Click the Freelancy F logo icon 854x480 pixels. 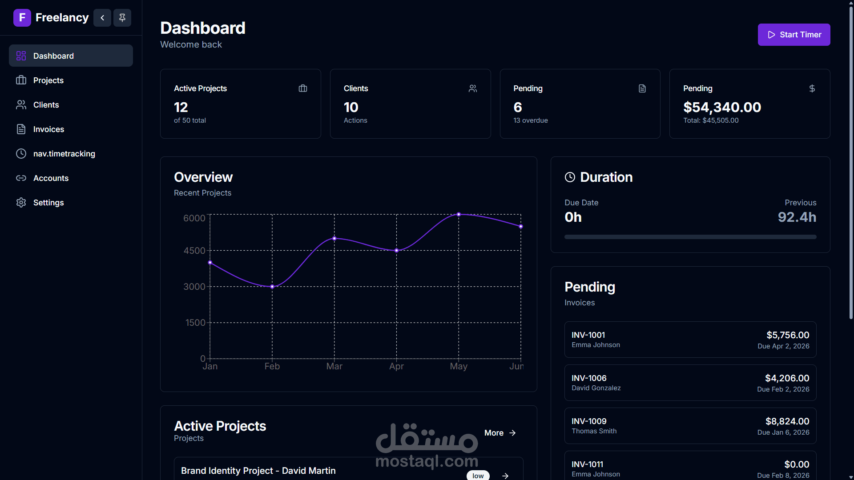pos(22,18)
